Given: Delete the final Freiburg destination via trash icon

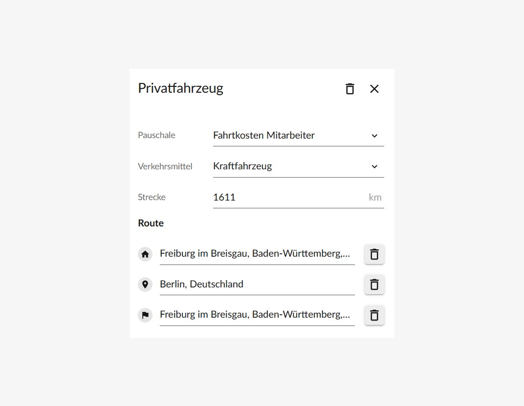Looking at the screenshot, I should 374,315.
